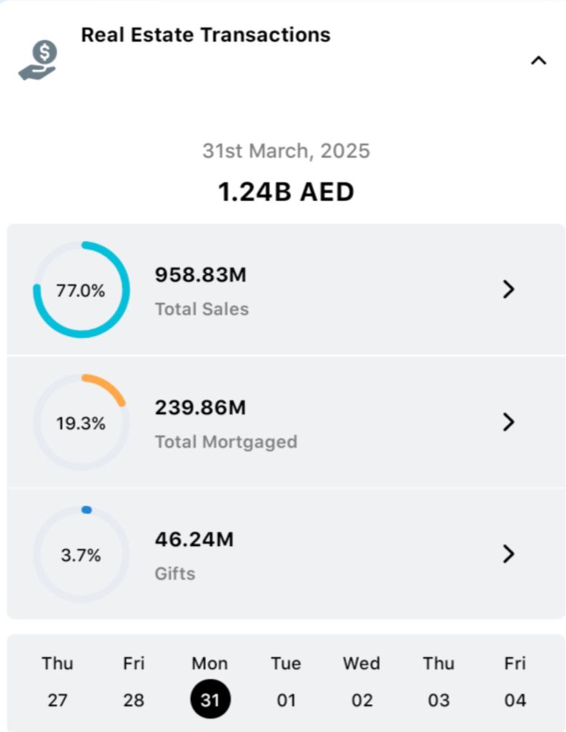Screen dimensions: 566x732
Task: Click the 958.83M Total Sales amount
Action: 201,275
